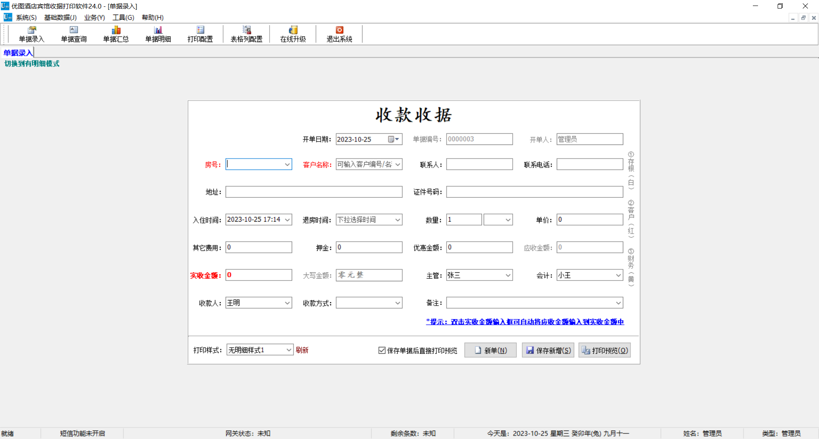Switch to the 单据录入 tab
The image size is (819, 439).
coord(17,52)
